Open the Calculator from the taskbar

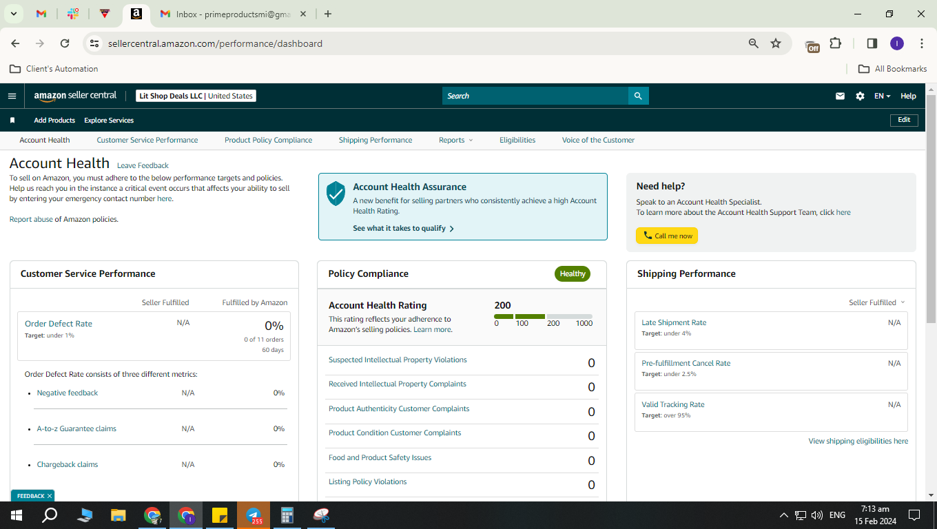(287, 515)
